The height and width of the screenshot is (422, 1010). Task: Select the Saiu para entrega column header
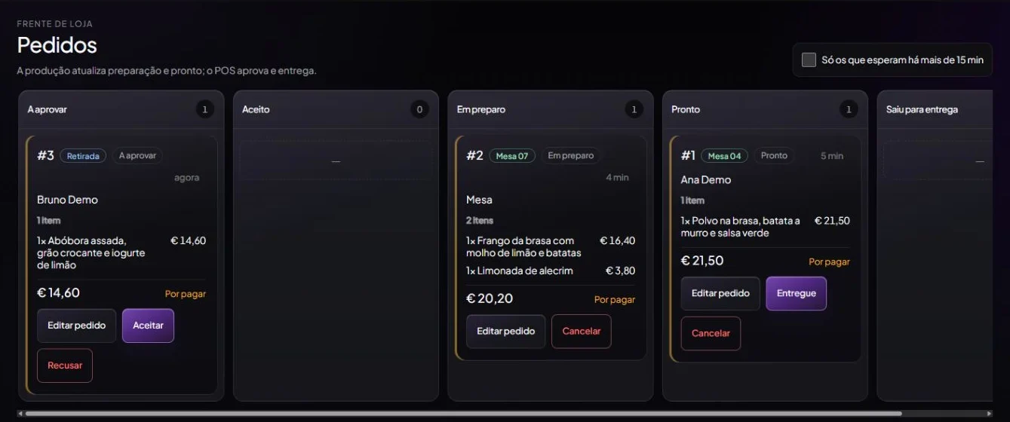click(x=922, y=109)
